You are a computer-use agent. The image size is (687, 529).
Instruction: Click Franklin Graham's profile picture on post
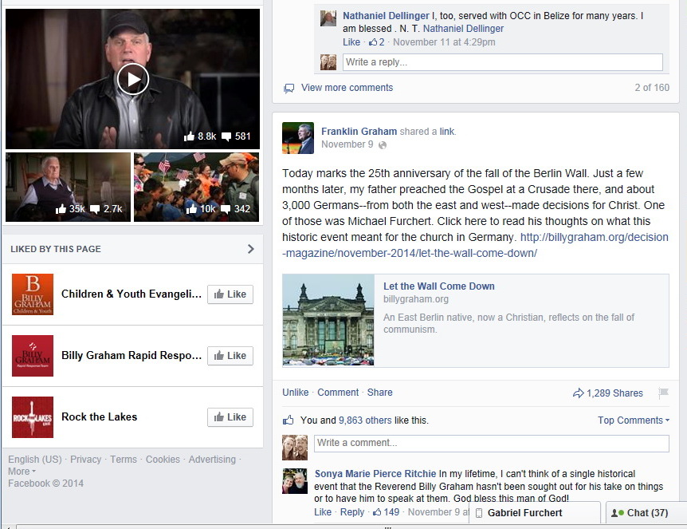click(298, 138)
